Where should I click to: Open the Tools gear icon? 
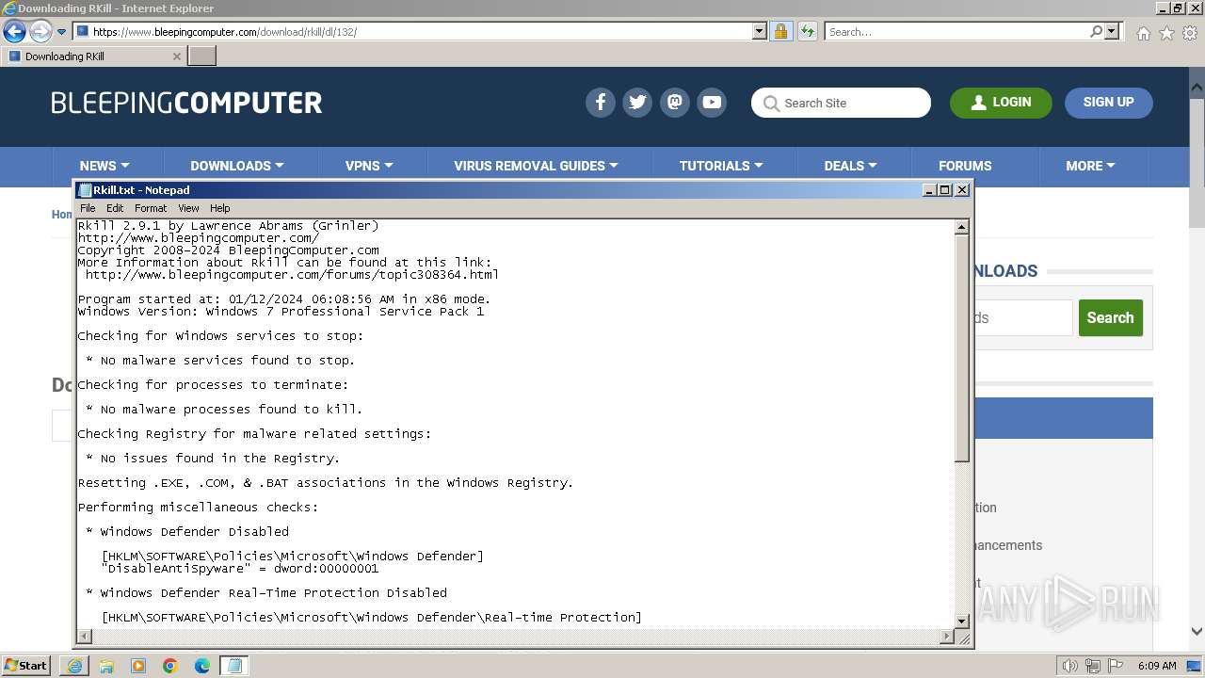point(1190,33)
